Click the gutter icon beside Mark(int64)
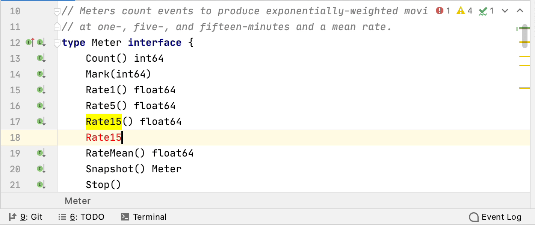 [41, 74]
